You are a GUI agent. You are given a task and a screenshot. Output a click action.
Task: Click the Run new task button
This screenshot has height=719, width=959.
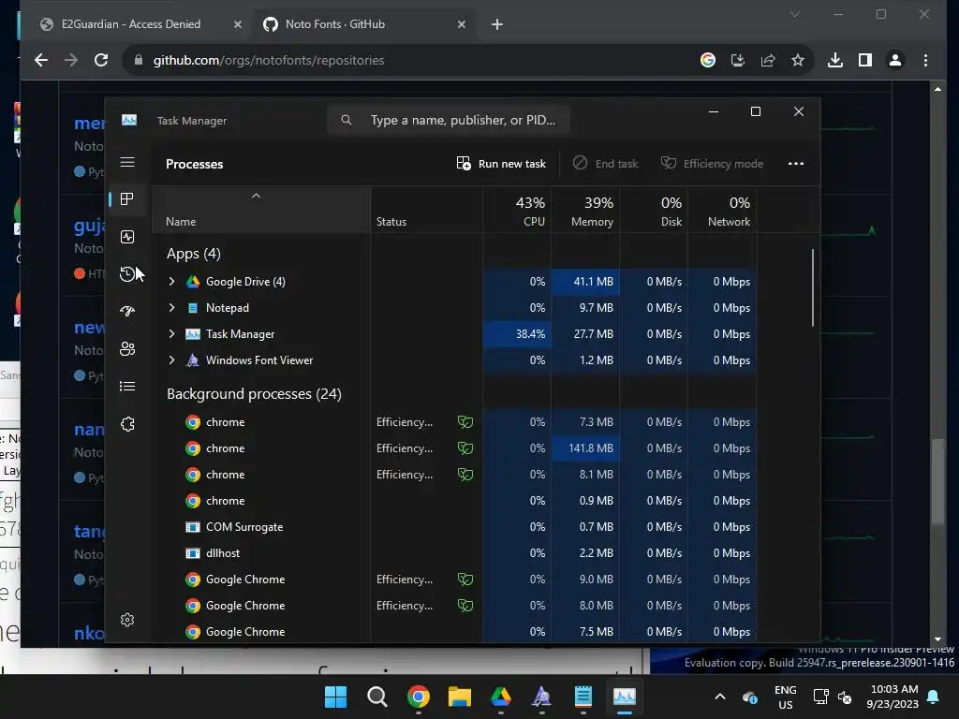coord(501,163)
